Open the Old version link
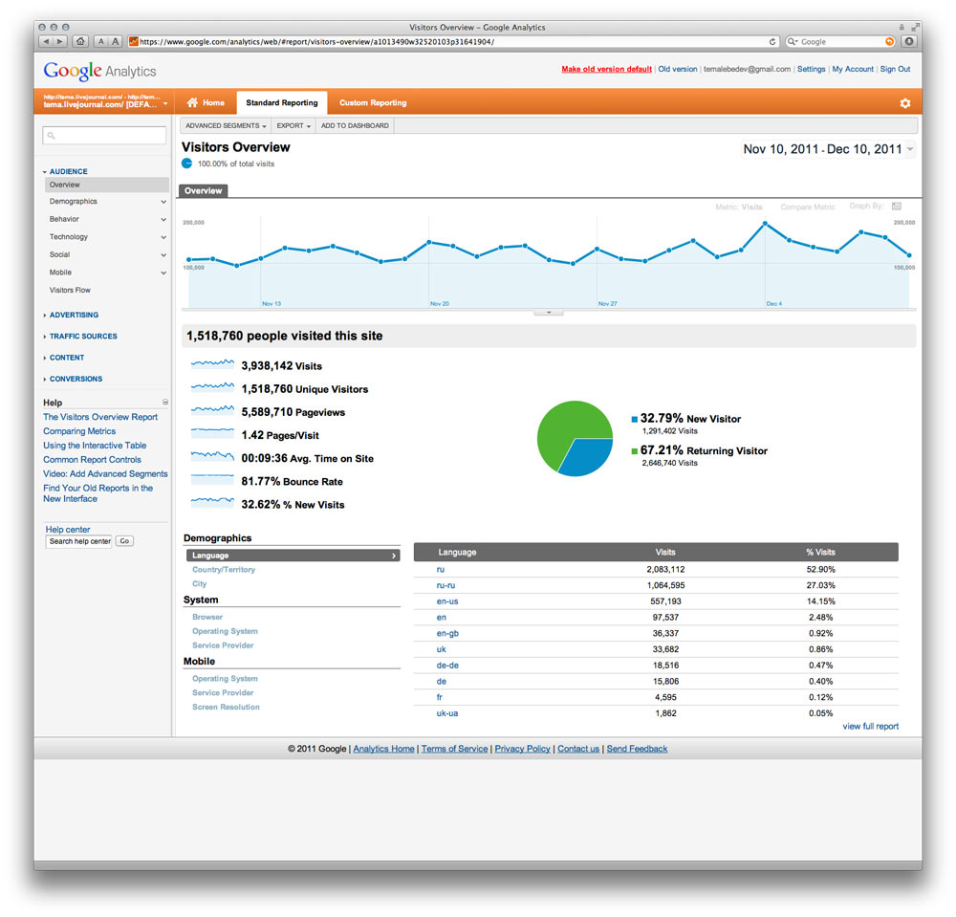The image size is (956, 917). pyautogui.click(x=678, y=69)
